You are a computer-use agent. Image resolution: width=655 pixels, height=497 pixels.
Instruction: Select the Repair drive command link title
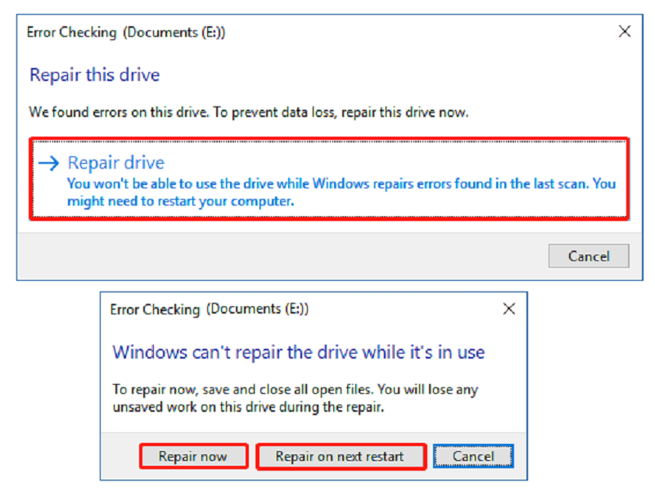[115, 163]
